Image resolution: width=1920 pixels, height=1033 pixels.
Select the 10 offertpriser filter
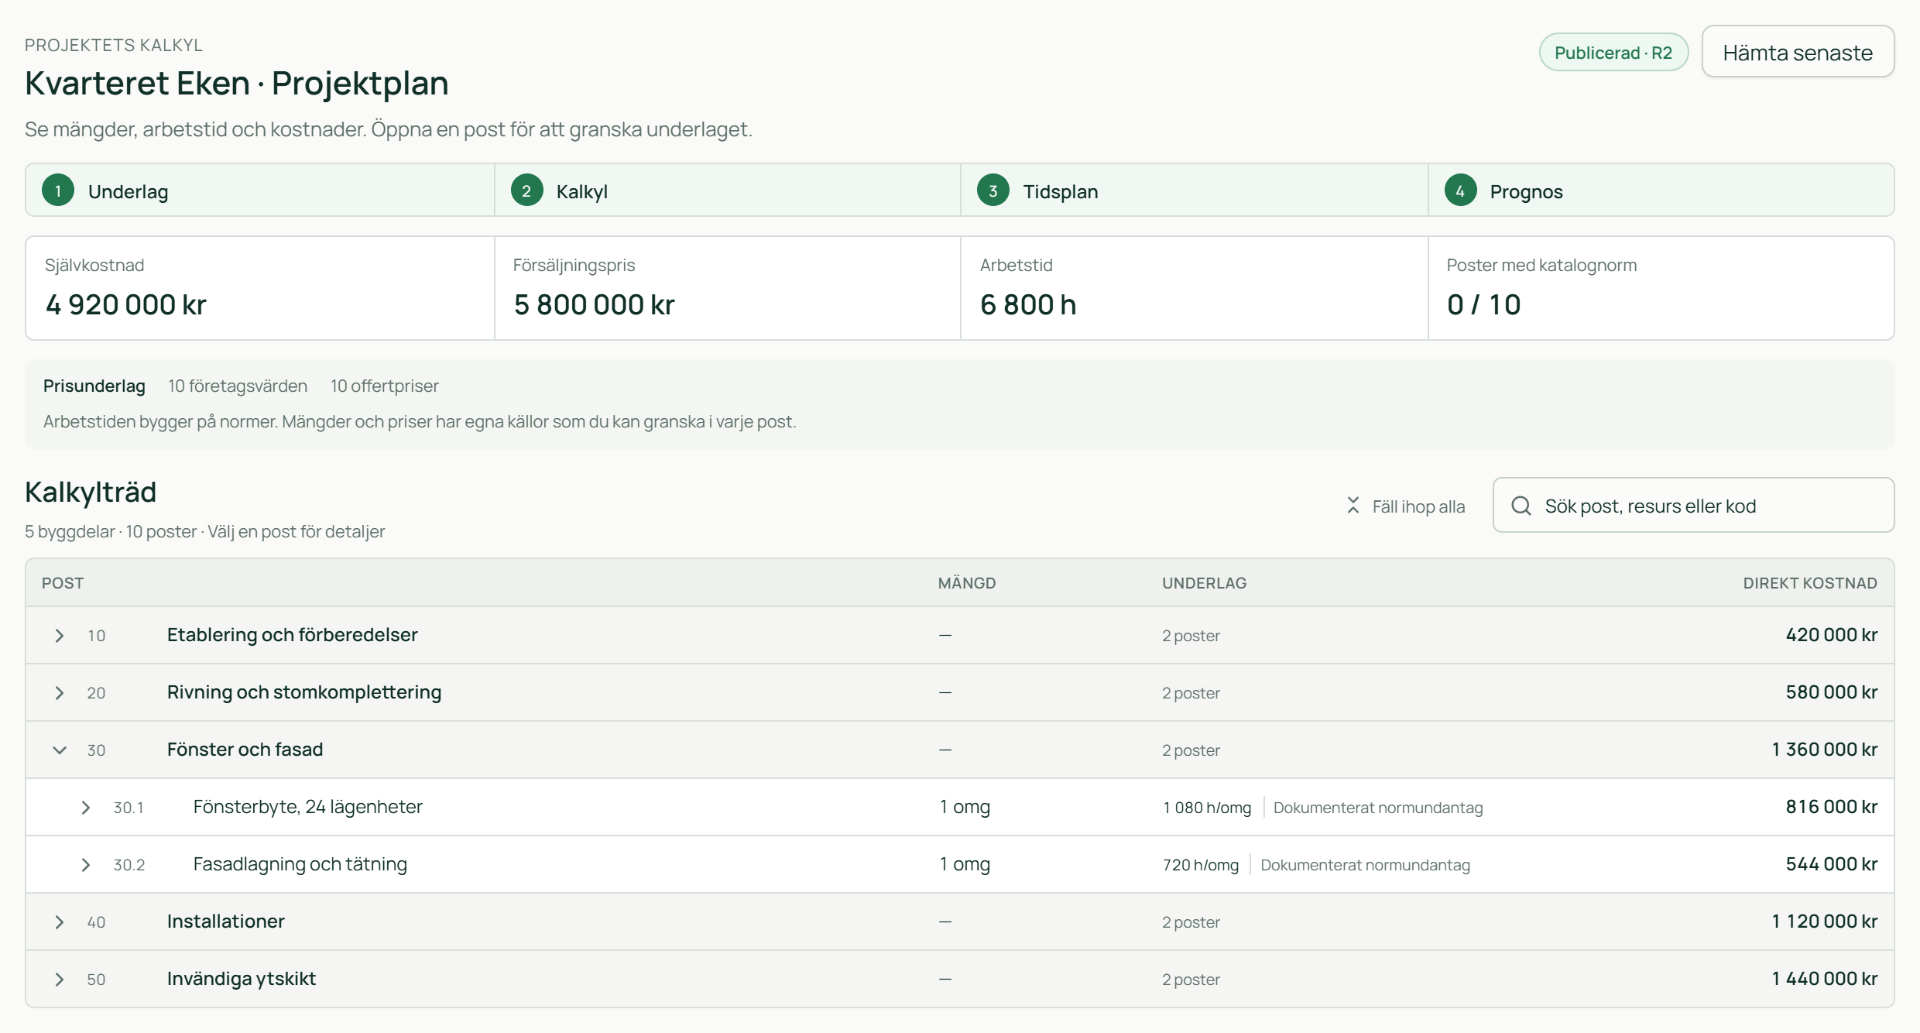385,386
